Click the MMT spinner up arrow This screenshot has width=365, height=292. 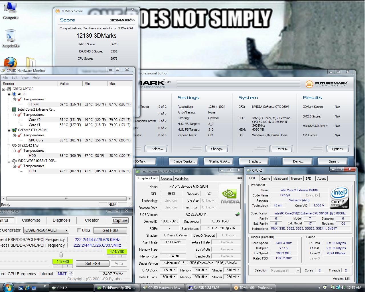tap(71, 272)
